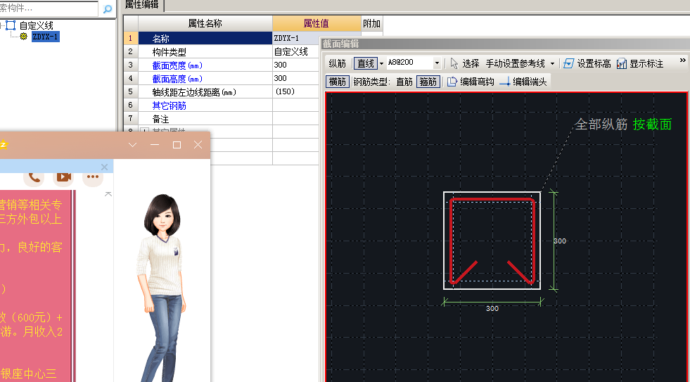Click the A8@200 rebar input field
This screenshot has width=690, height=382.
(409, 63)
